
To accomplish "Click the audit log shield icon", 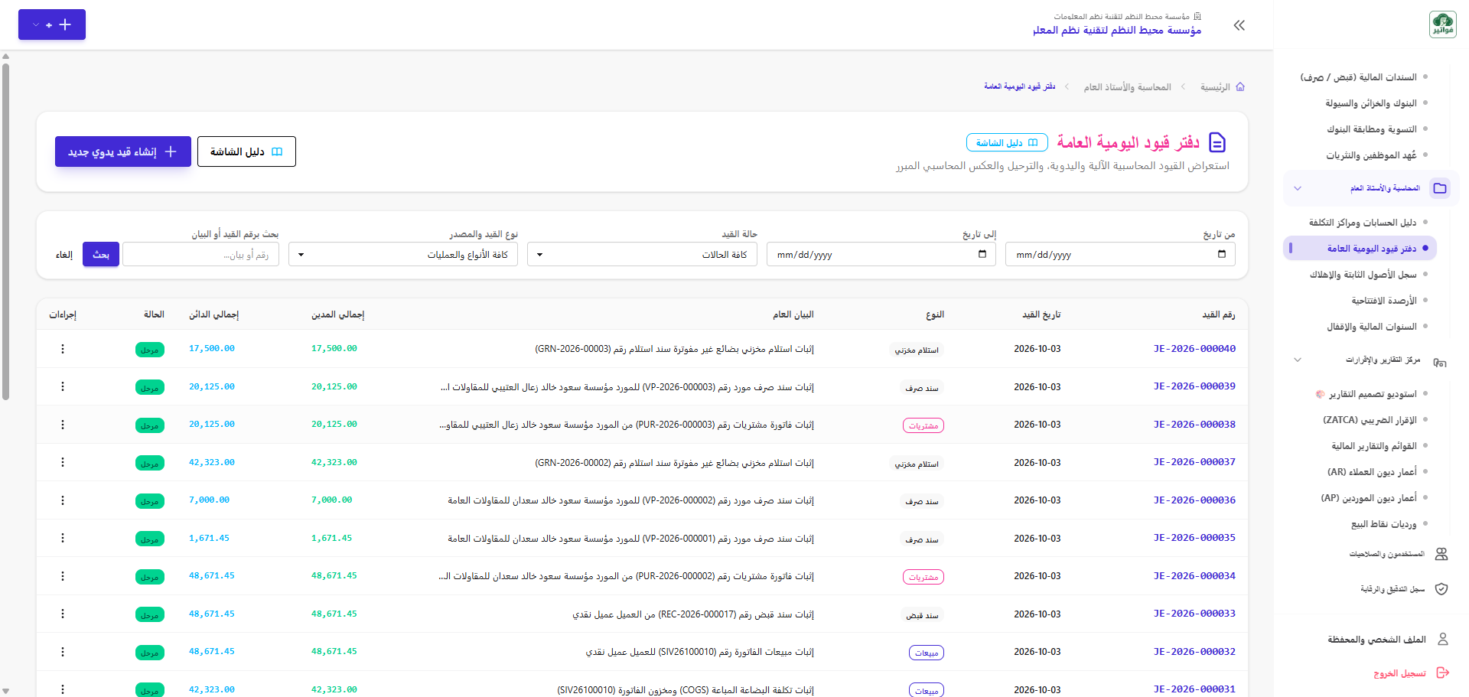I will (1441, 589).
